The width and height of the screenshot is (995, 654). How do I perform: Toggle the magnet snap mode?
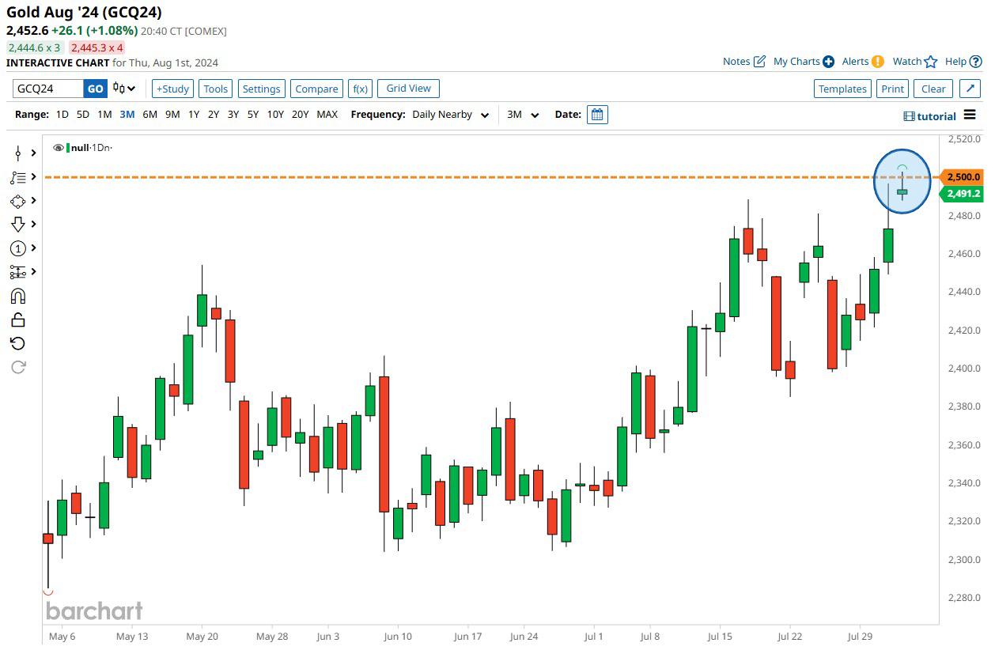pyautogui.click(x=18, y=296)
